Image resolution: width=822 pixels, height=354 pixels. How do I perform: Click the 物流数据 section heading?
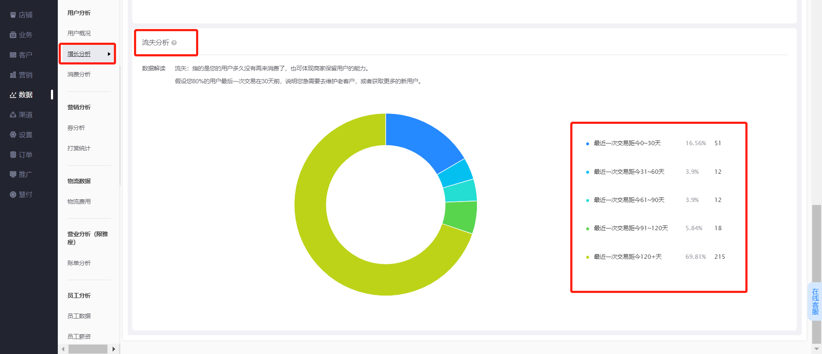click(x=79, y=181)
